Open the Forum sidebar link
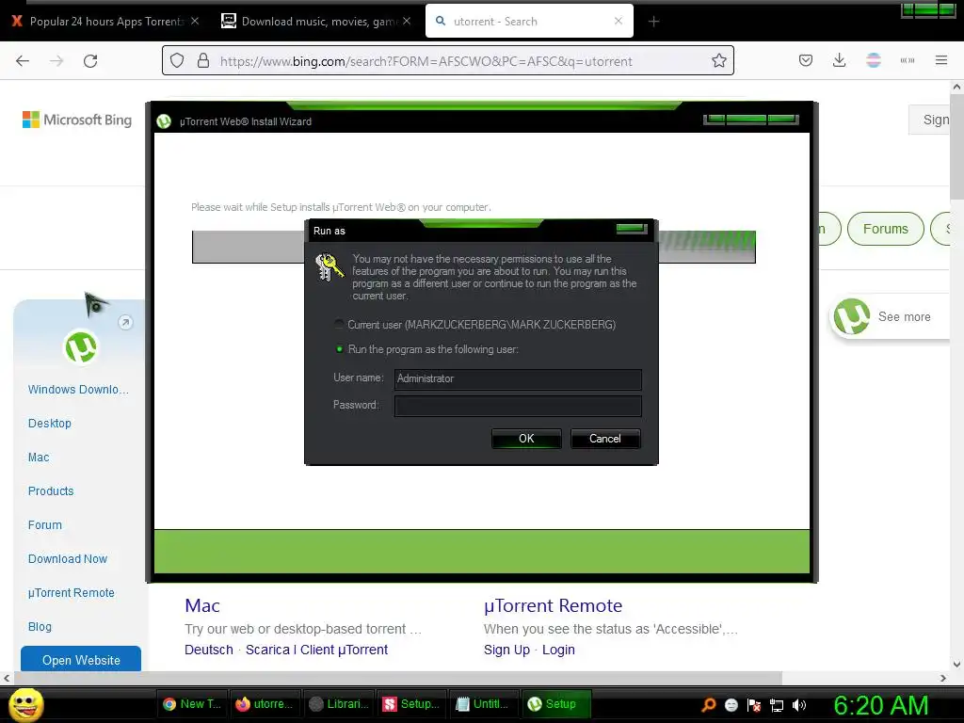The height and width of the screenshot is (723, 964). click(x=45, y=524)
